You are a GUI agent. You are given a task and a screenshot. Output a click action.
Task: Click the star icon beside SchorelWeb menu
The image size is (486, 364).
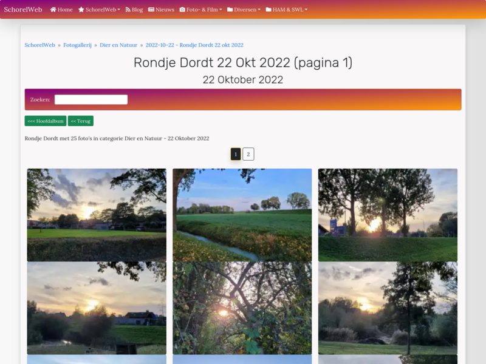coord(81,10)
